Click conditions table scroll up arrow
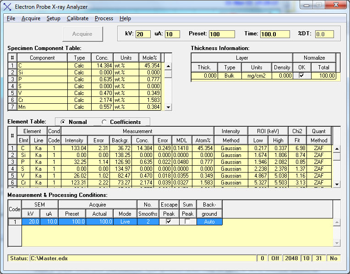This screenshot has height=274, width=350. [337, 222]
